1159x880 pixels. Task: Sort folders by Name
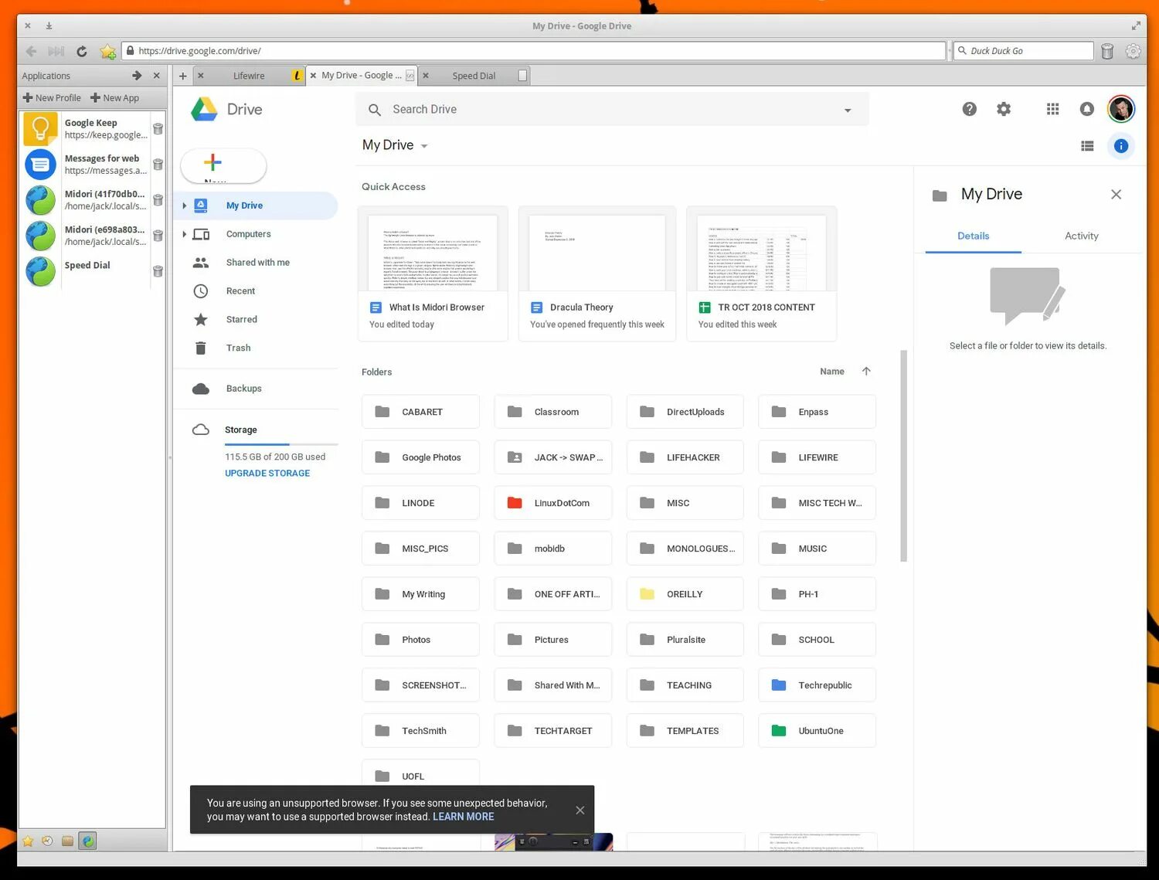pos(831,372)
